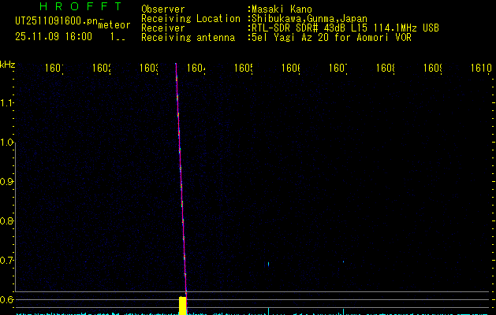Image resolution: width=496 pixels, height=315 pixels.
Task: Click the 'Receiving antenna' field label
Action: [188, 37]
